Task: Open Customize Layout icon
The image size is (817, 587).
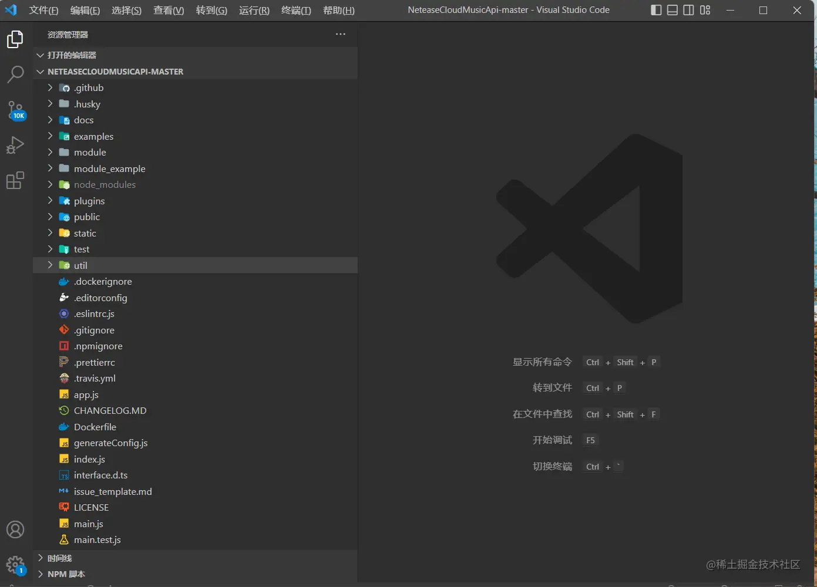Action: pos(705,10)
